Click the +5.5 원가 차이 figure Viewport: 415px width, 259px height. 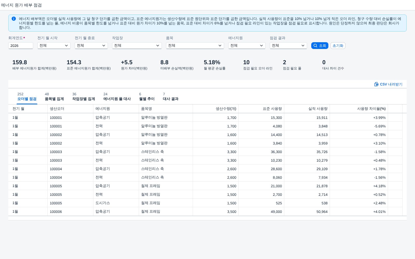coord(127,62)
